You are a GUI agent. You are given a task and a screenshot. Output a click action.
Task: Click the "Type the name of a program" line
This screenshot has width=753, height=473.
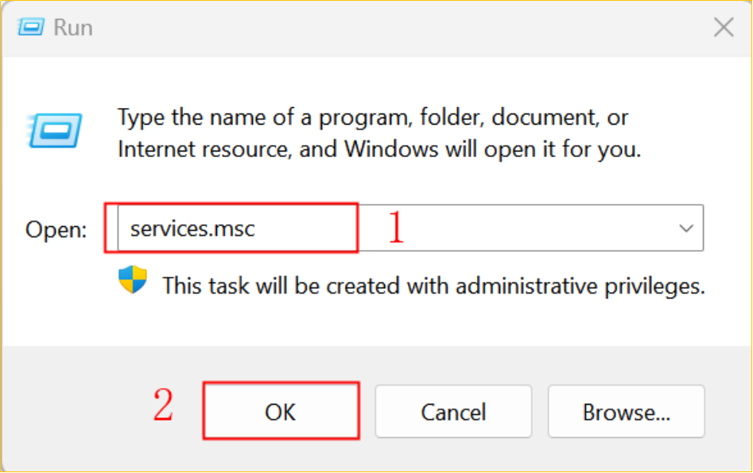(x=373, y=117)
